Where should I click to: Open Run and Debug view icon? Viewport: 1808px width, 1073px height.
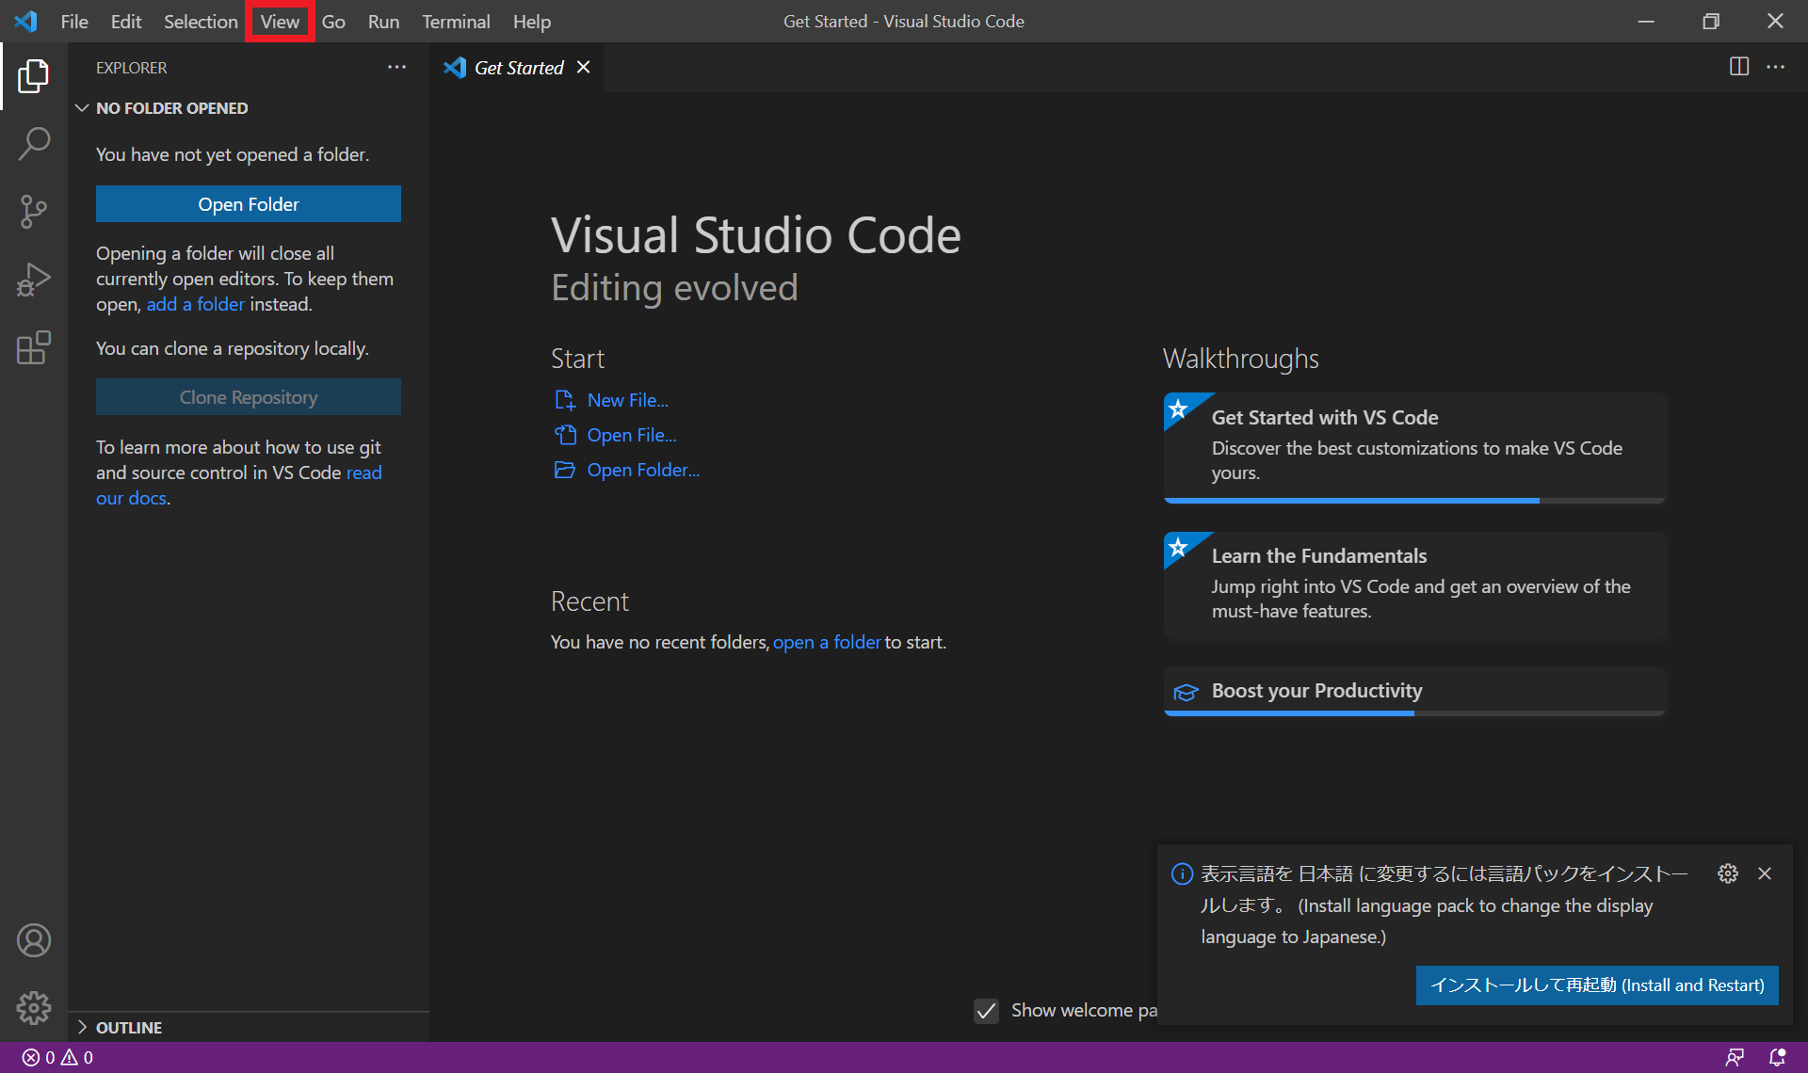tap(34, 280)
